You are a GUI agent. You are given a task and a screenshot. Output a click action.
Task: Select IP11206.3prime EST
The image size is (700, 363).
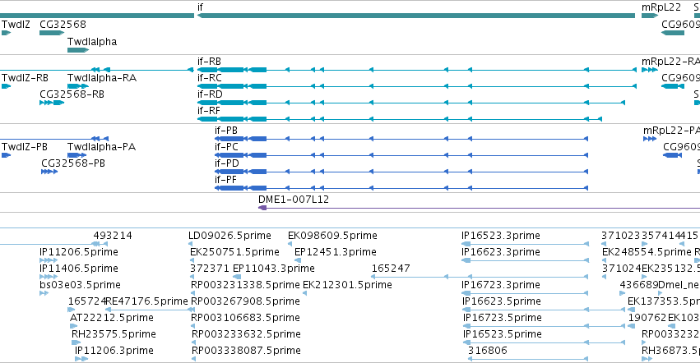click(81, 359)
